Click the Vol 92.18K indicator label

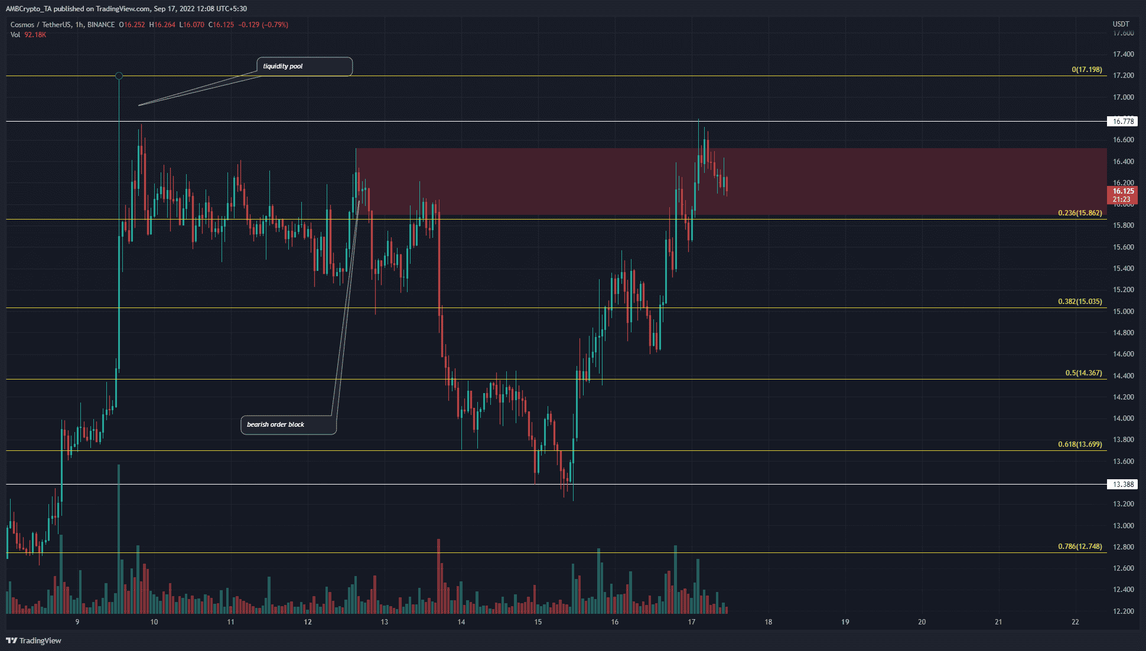[28, 35]
